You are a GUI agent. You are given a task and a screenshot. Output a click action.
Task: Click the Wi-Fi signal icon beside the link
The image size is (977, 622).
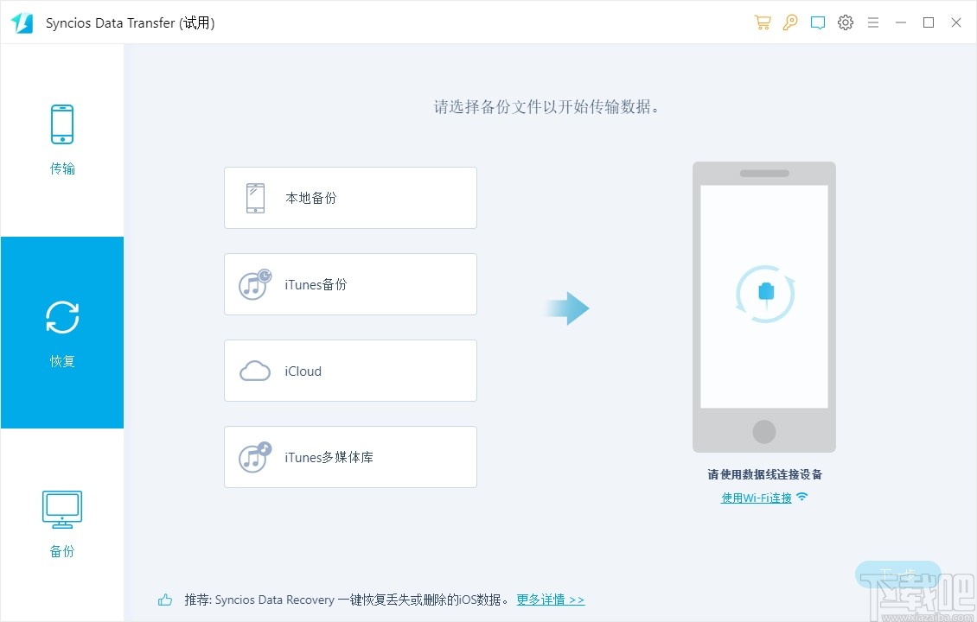pyautogui.click(x=802, y=496)
